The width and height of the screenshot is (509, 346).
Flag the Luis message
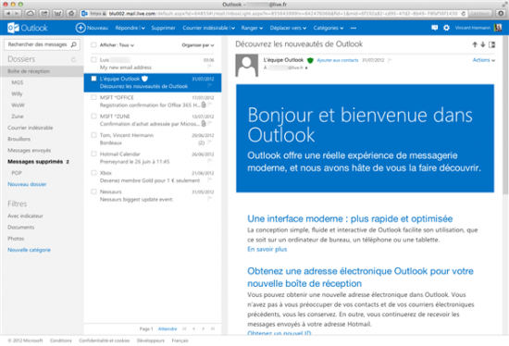[210, 67]
